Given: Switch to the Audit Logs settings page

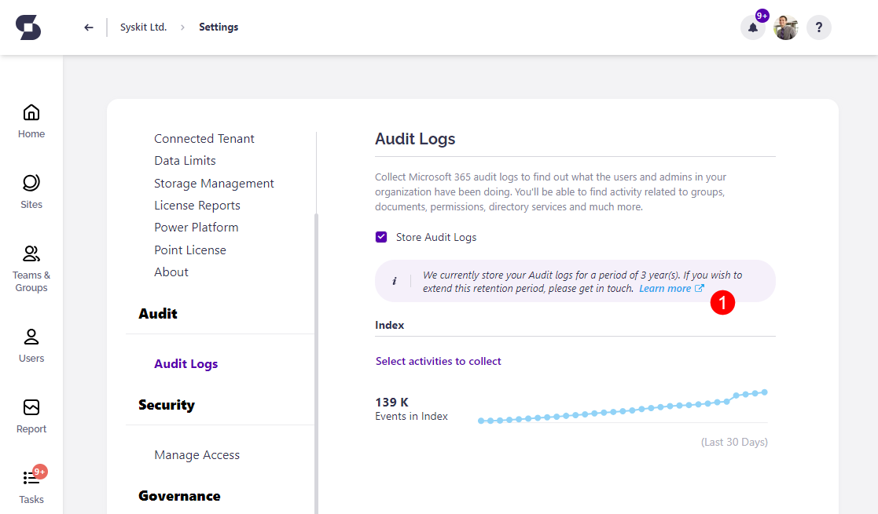Looking at the screenshot, I should pyautogui.click(x=186, y=363).
